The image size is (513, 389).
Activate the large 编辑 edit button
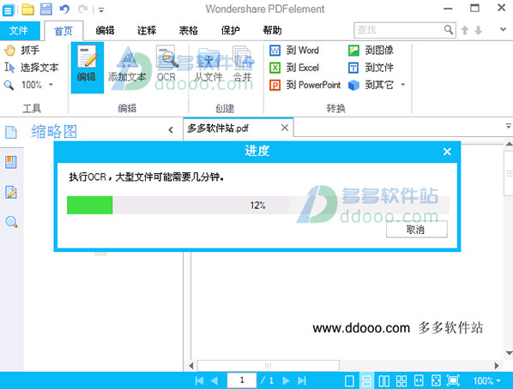point(87,68)
